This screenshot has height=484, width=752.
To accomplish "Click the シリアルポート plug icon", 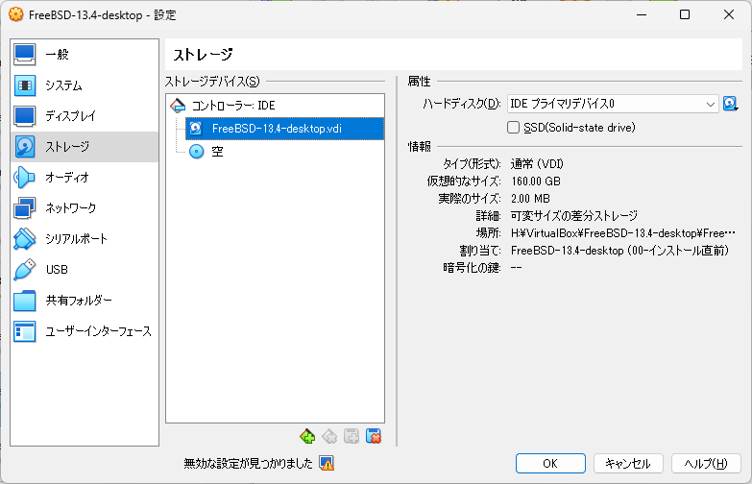I will (x=24, y=239).
